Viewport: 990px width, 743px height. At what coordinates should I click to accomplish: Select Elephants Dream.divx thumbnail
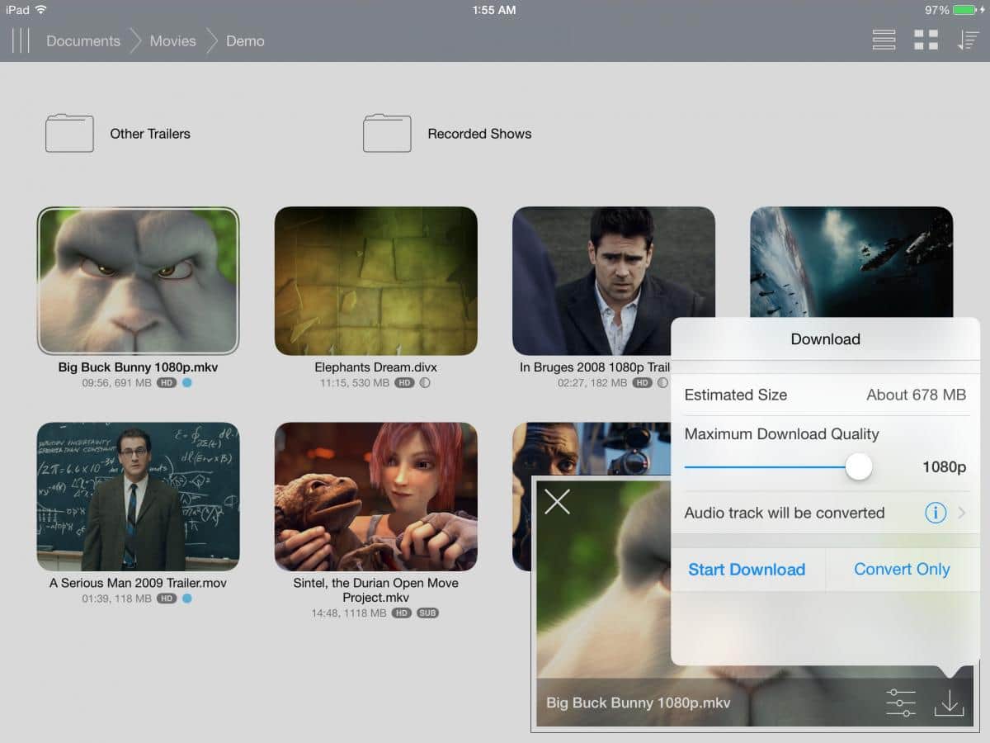375,281
